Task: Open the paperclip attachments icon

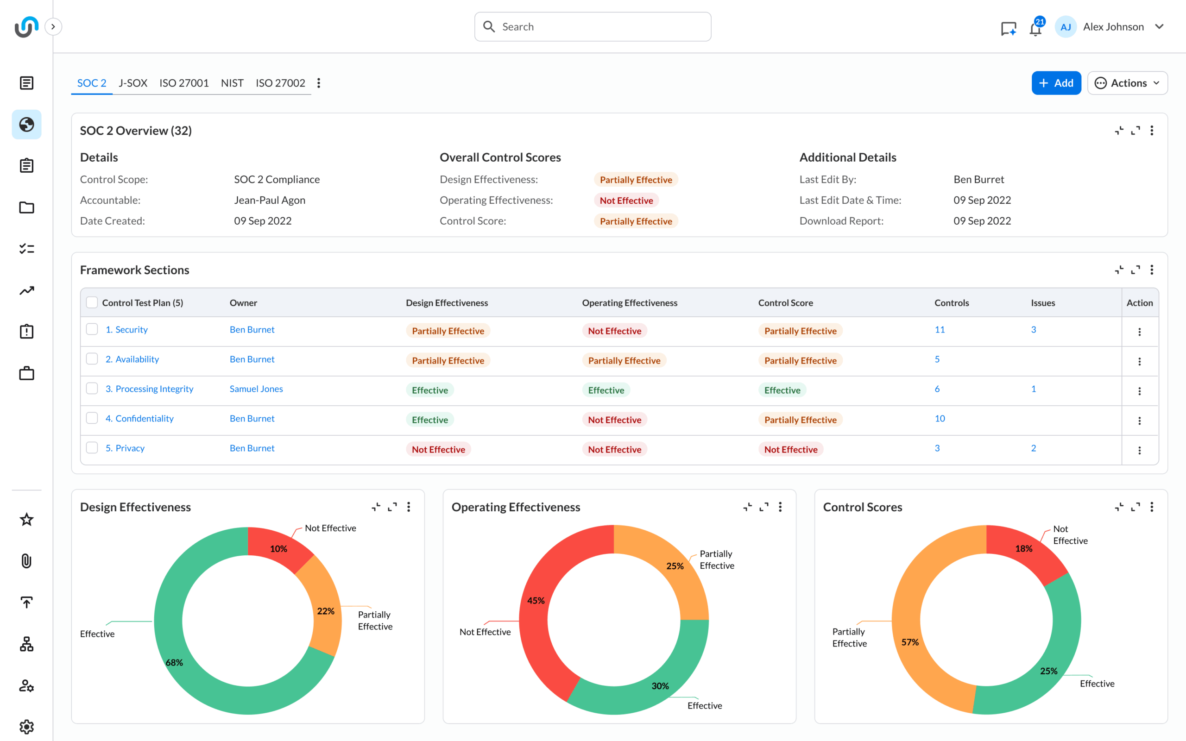Action: point(26,561)
